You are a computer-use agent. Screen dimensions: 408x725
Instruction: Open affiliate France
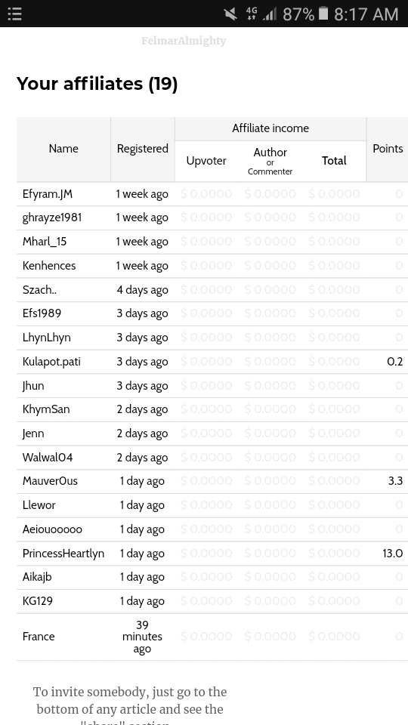click(x=39, y=637)
